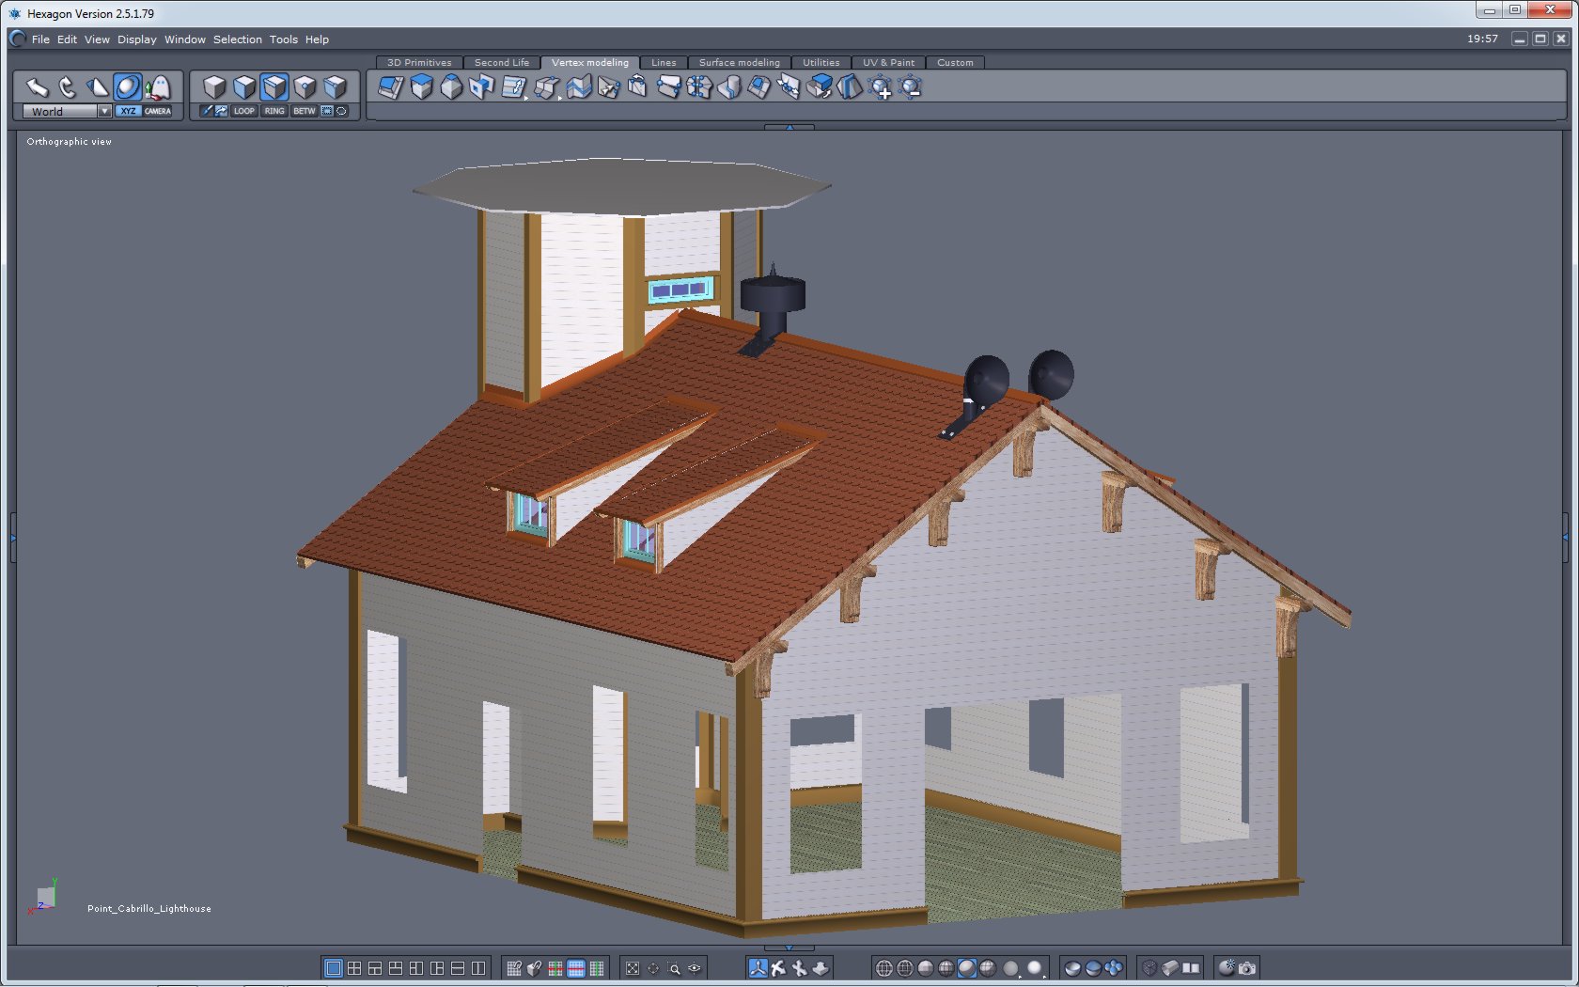Choose the rectangle selection shape icon

(327, 111)
